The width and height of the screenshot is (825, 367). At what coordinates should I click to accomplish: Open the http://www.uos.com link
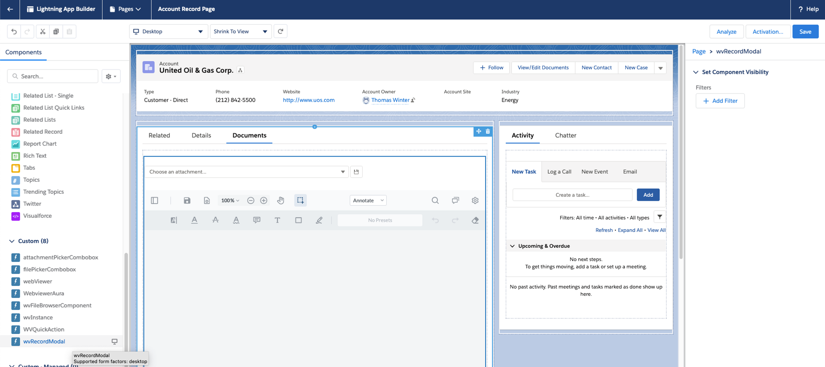pyautogui.click(x=309, y=100)
